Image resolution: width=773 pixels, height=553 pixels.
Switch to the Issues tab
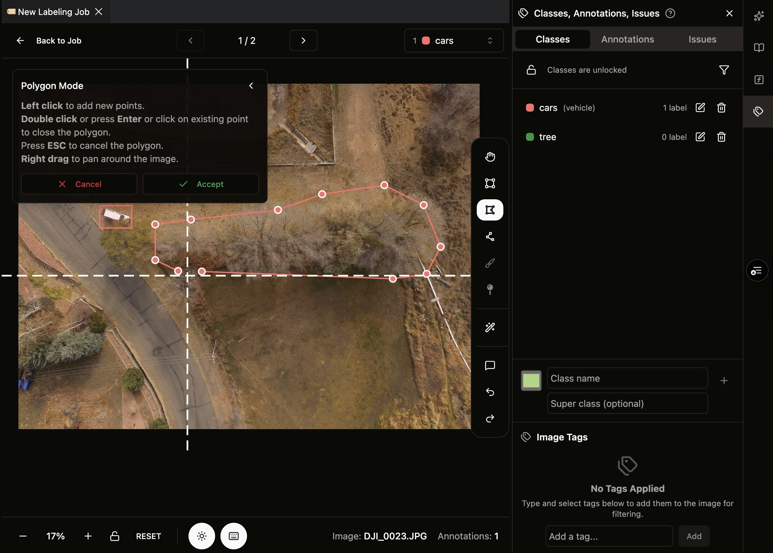[702, 40]
